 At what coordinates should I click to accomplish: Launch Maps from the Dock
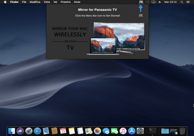click(x=89, y=131)
